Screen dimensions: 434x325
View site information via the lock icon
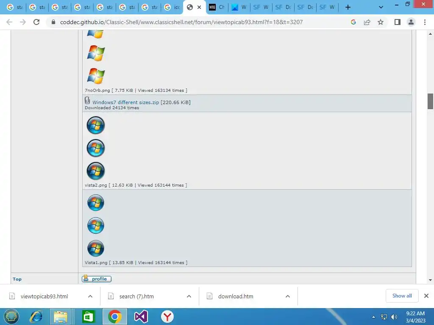tap(53, 22)
